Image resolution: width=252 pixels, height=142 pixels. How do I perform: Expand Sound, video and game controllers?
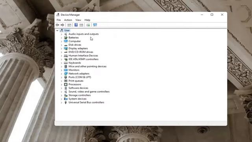click(61, 92)
